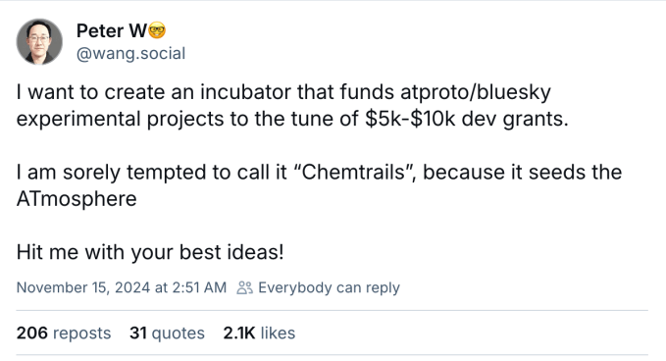The width and height of the screenshot is (666, 361).
Task: View the 31 quotes list
Action: tap(167, 333)
